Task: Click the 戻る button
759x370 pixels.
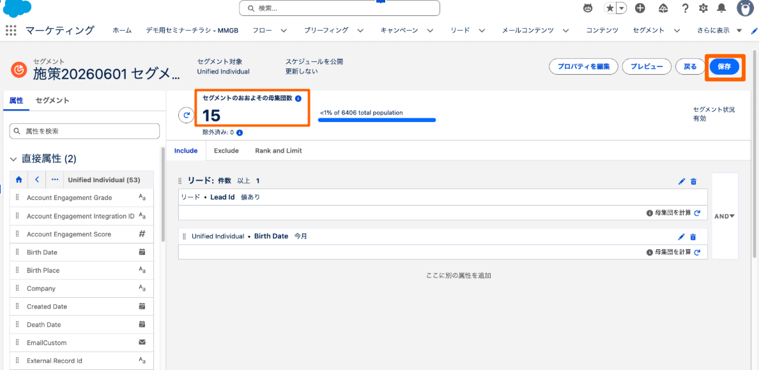Action: point(690,66)
